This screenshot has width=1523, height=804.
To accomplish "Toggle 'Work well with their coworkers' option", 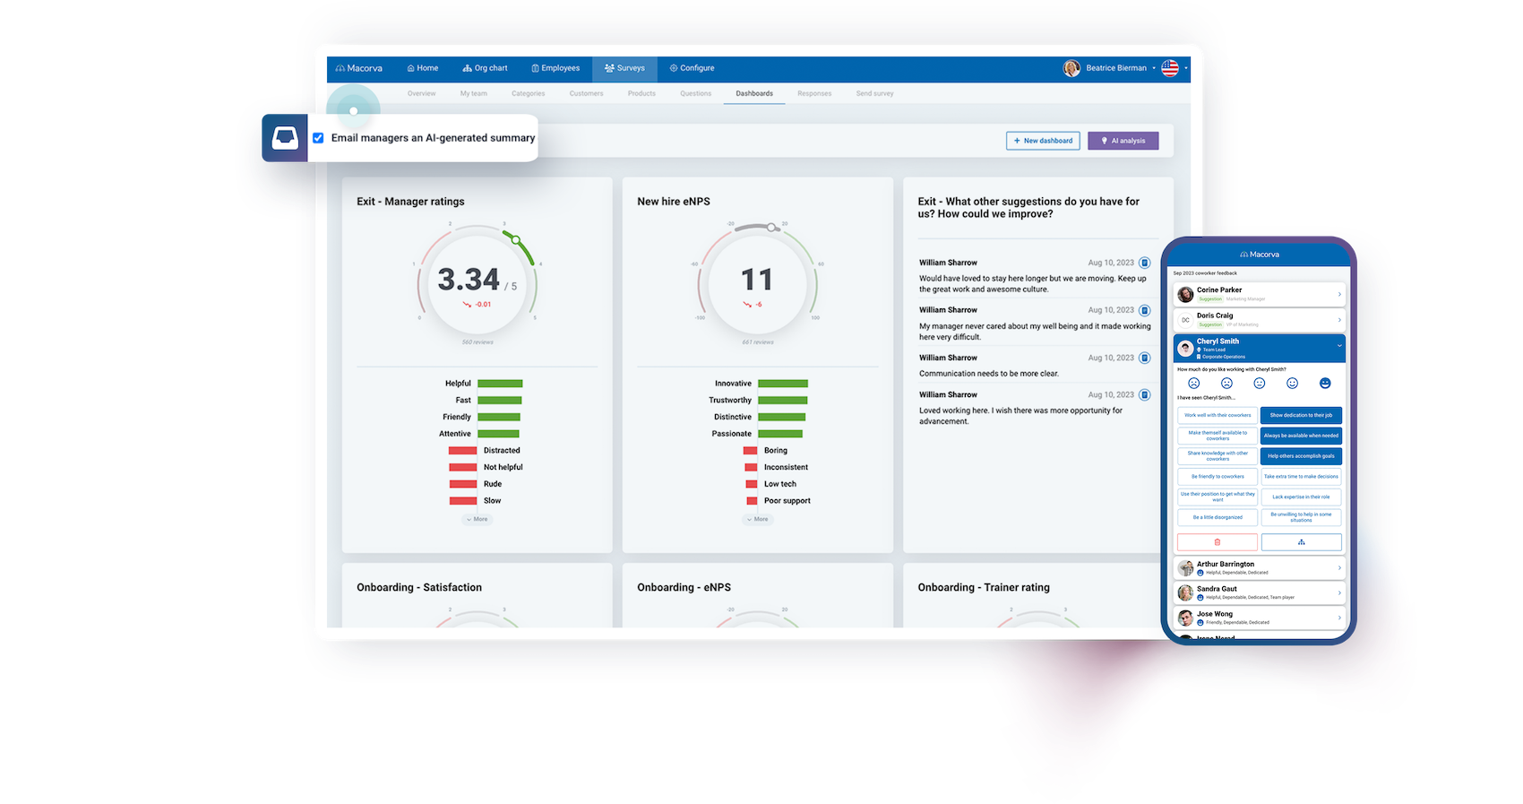I will 1218,415.
